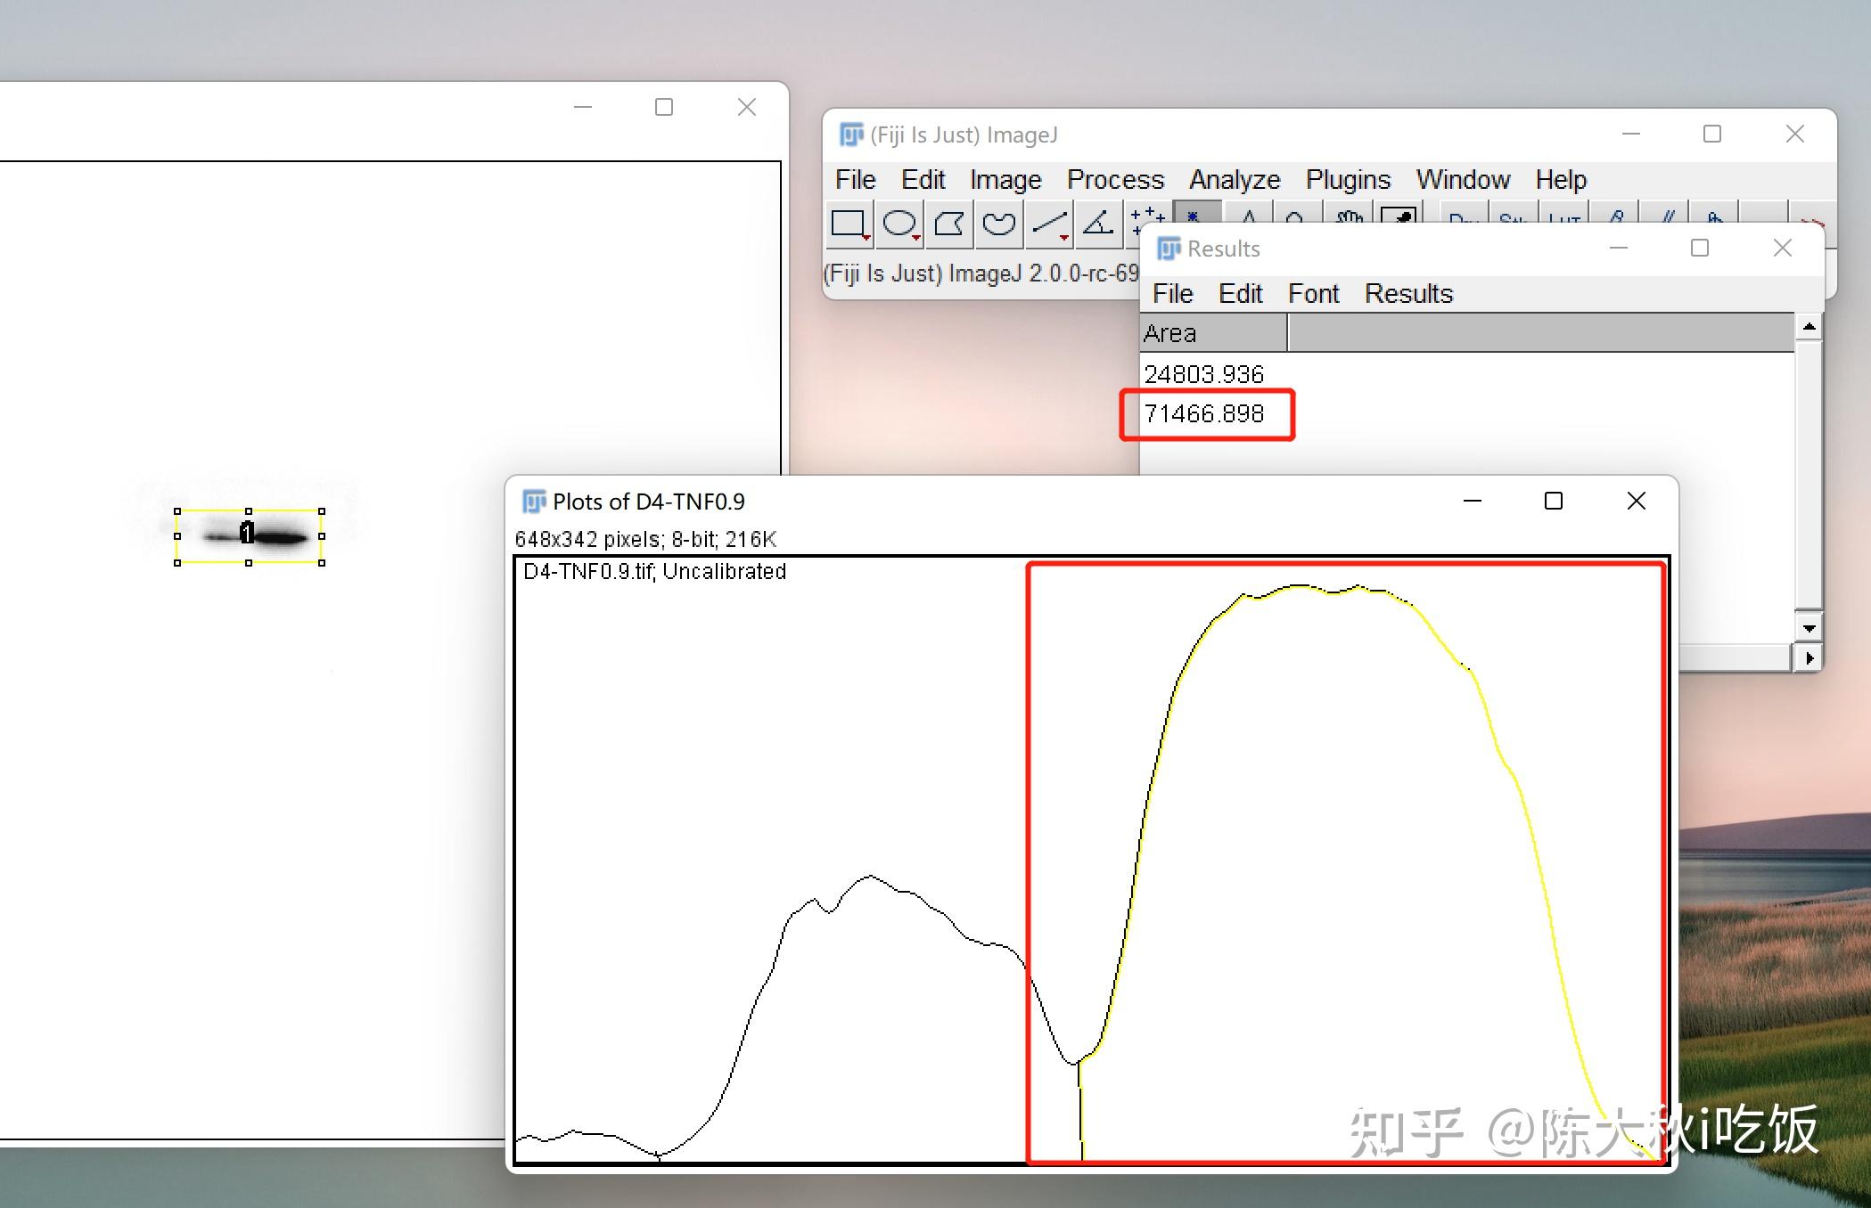Select the Oval selection tool
The height and width of the screenshot is (1208, 1871).
[x=899, y=223]
